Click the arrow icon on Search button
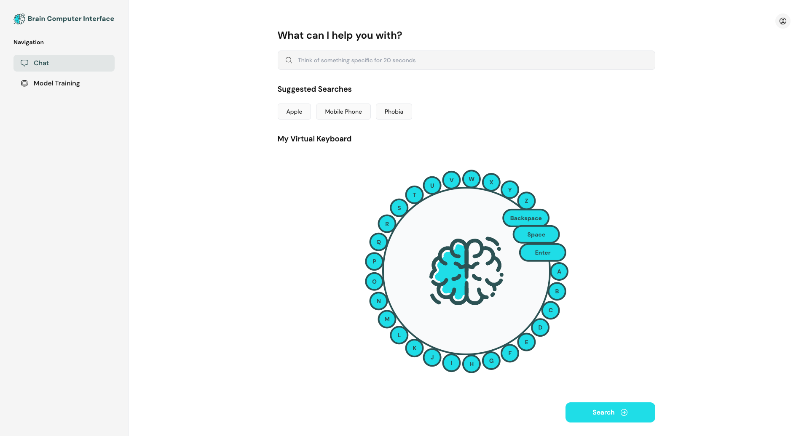 click(624, 412)
